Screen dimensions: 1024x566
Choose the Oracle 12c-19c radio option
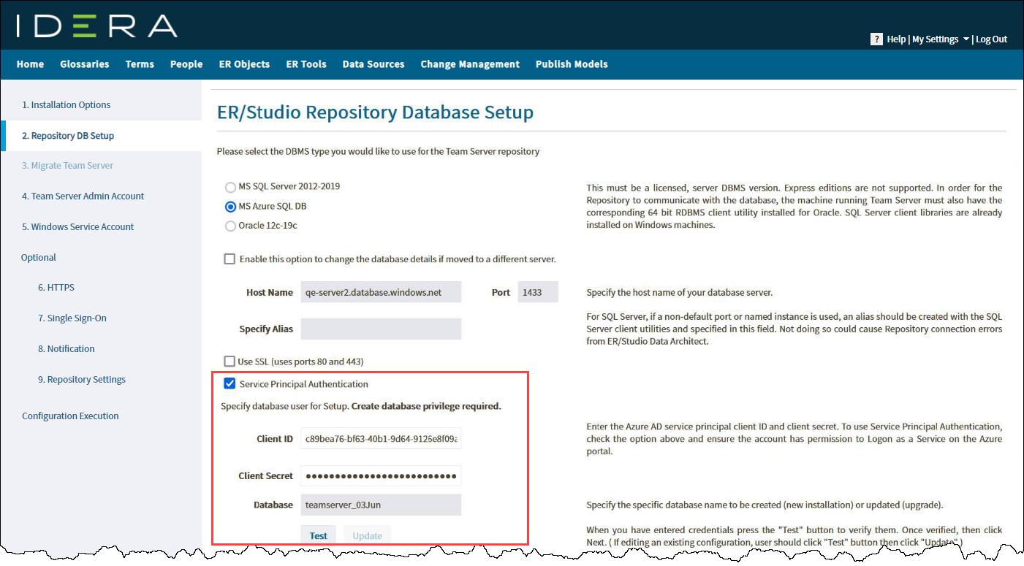point(231,226)
